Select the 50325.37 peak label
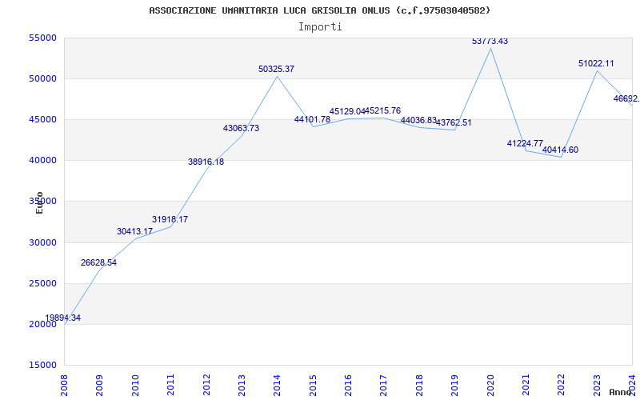This screenshot has width=640, height=400. pyautogui.click(x=276, y=70)
